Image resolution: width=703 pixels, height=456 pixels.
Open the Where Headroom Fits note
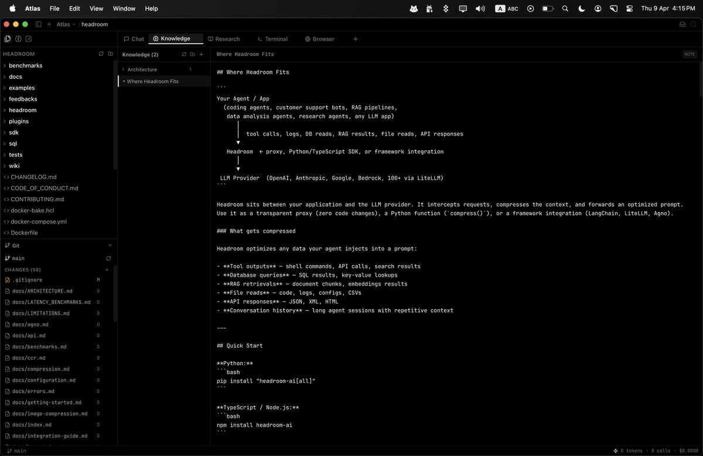(164, 81)
